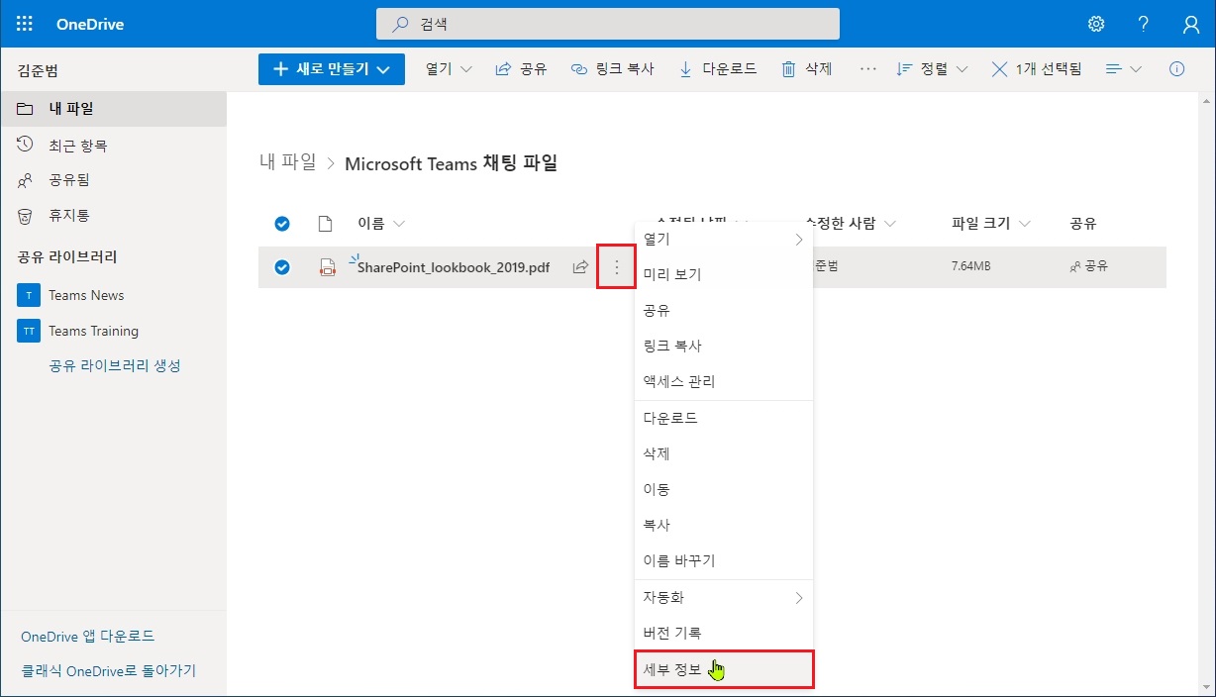Open 공유됨 in the sidebar
The height and width of the screenshot is (697, 1216).
tap(113, 180)
